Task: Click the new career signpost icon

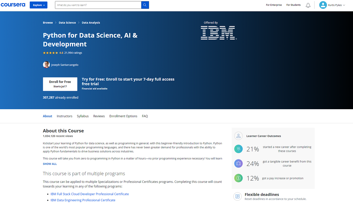Action: pyautogui.click(x=238, y=149)
